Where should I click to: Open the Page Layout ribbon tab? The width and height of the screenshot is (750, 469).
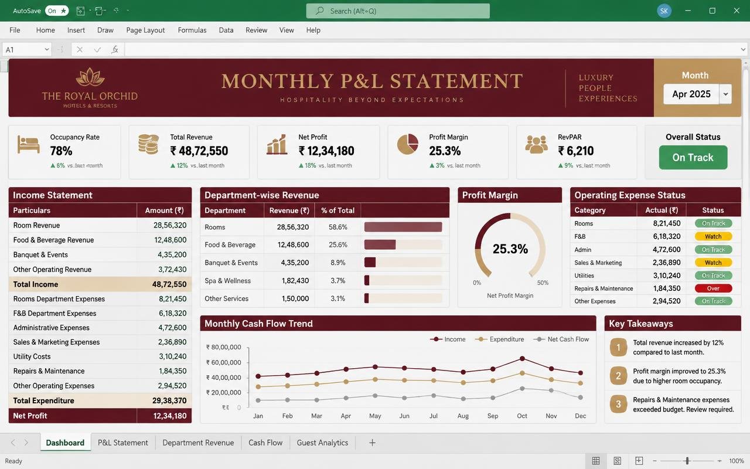[x=145, y=30]
